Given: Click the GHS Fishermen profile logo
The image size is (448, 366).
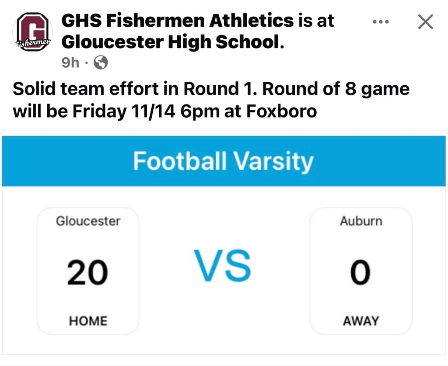Looking at the screenshot, I should [x=34, y=31].
